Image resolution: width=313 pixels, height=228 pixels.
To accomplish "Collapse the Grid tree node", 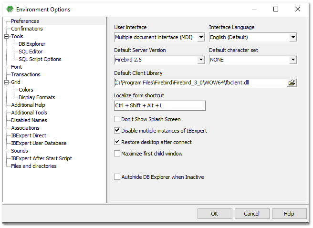I will 7,82.
